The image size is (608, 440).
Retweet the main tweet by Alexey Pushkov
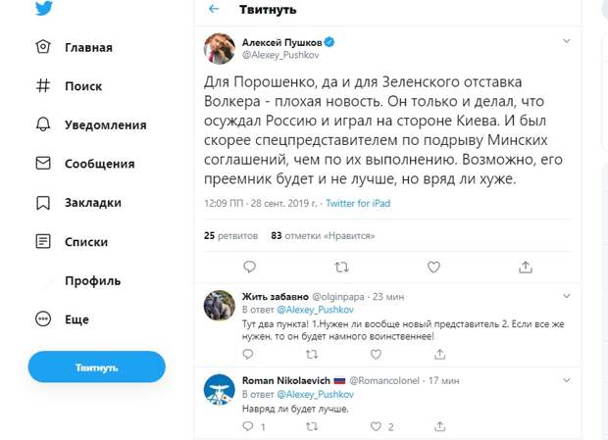[x=341, y=267]
